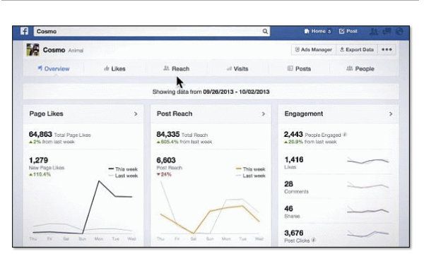Expand the Engagement panel arrow
This screenshot has height=261, width=424.
(x=391, y=114)
